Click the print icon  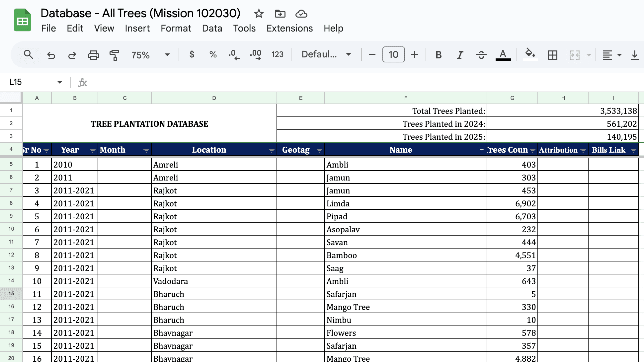[x=93, y=55]
